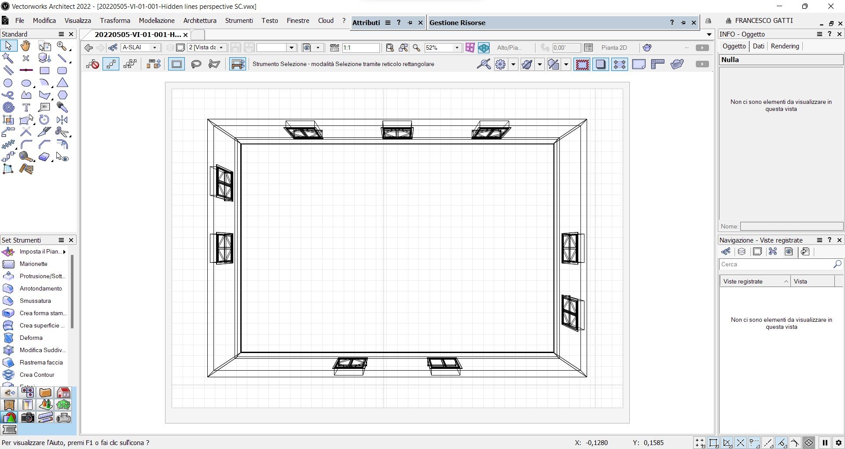Activate the Zoom tool in the tool palette
845x449 pixels.
pos(62,46)
